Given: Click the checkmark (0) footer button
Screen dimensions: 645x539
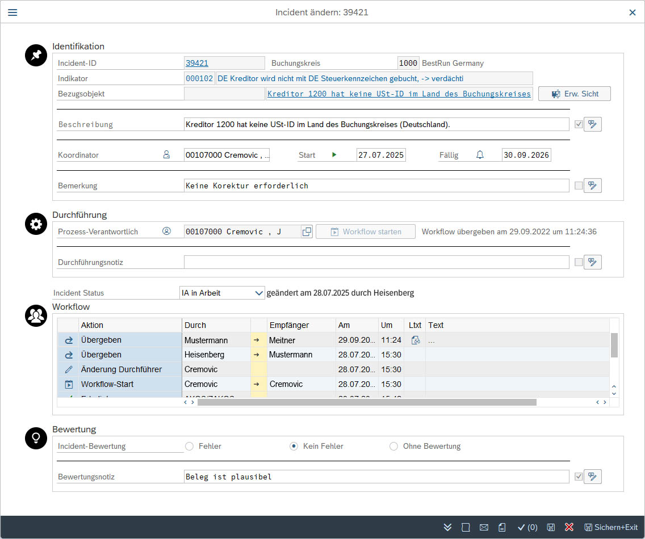Looking at the screenshot, I should coord(527,527).
